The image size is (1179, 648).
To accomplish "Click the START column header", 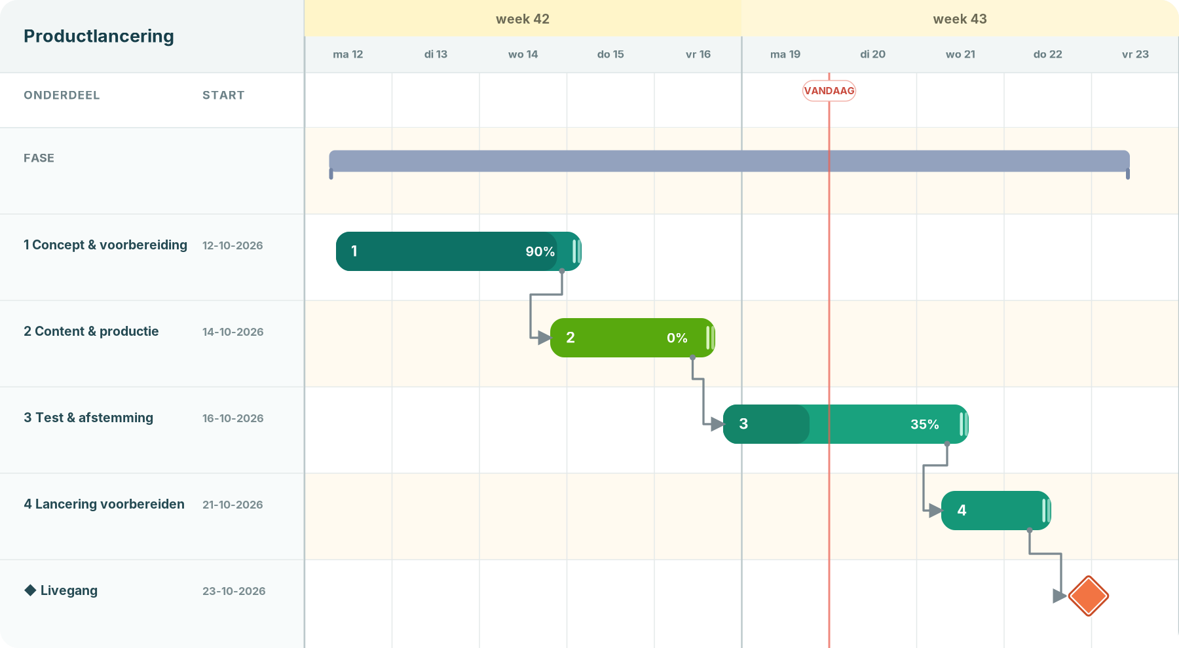I will point(223,96).
